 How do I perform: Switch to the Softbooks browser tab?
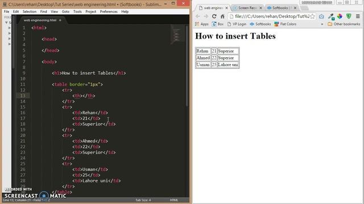tap(280, 8)
